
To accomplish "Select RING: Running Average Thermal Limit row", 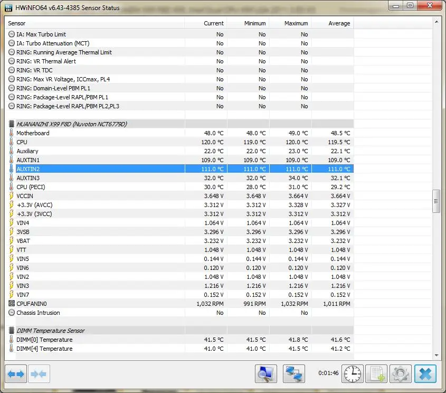I will pos(181,52).
